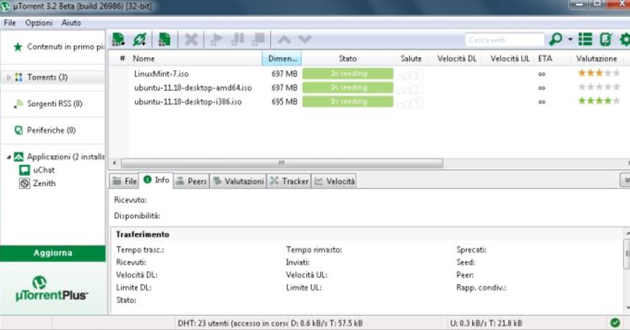Collapse detail pane with chevron button
630x330 pixels.
coord(625,181)
